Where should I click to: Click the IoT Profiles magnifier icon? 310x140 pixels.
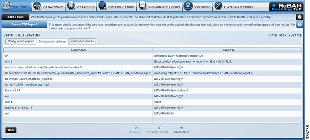click(x=71, y=6)
